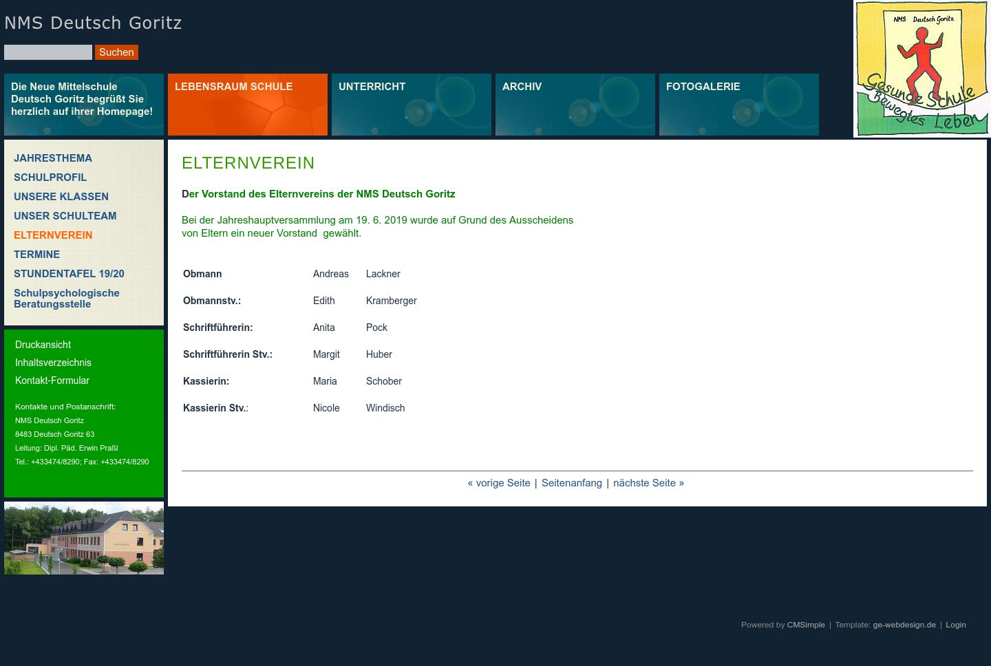Viewport: 991px width, 666px height.
Task: Open the NMS Deutsch Goritz site title
Action: [93, 23]
